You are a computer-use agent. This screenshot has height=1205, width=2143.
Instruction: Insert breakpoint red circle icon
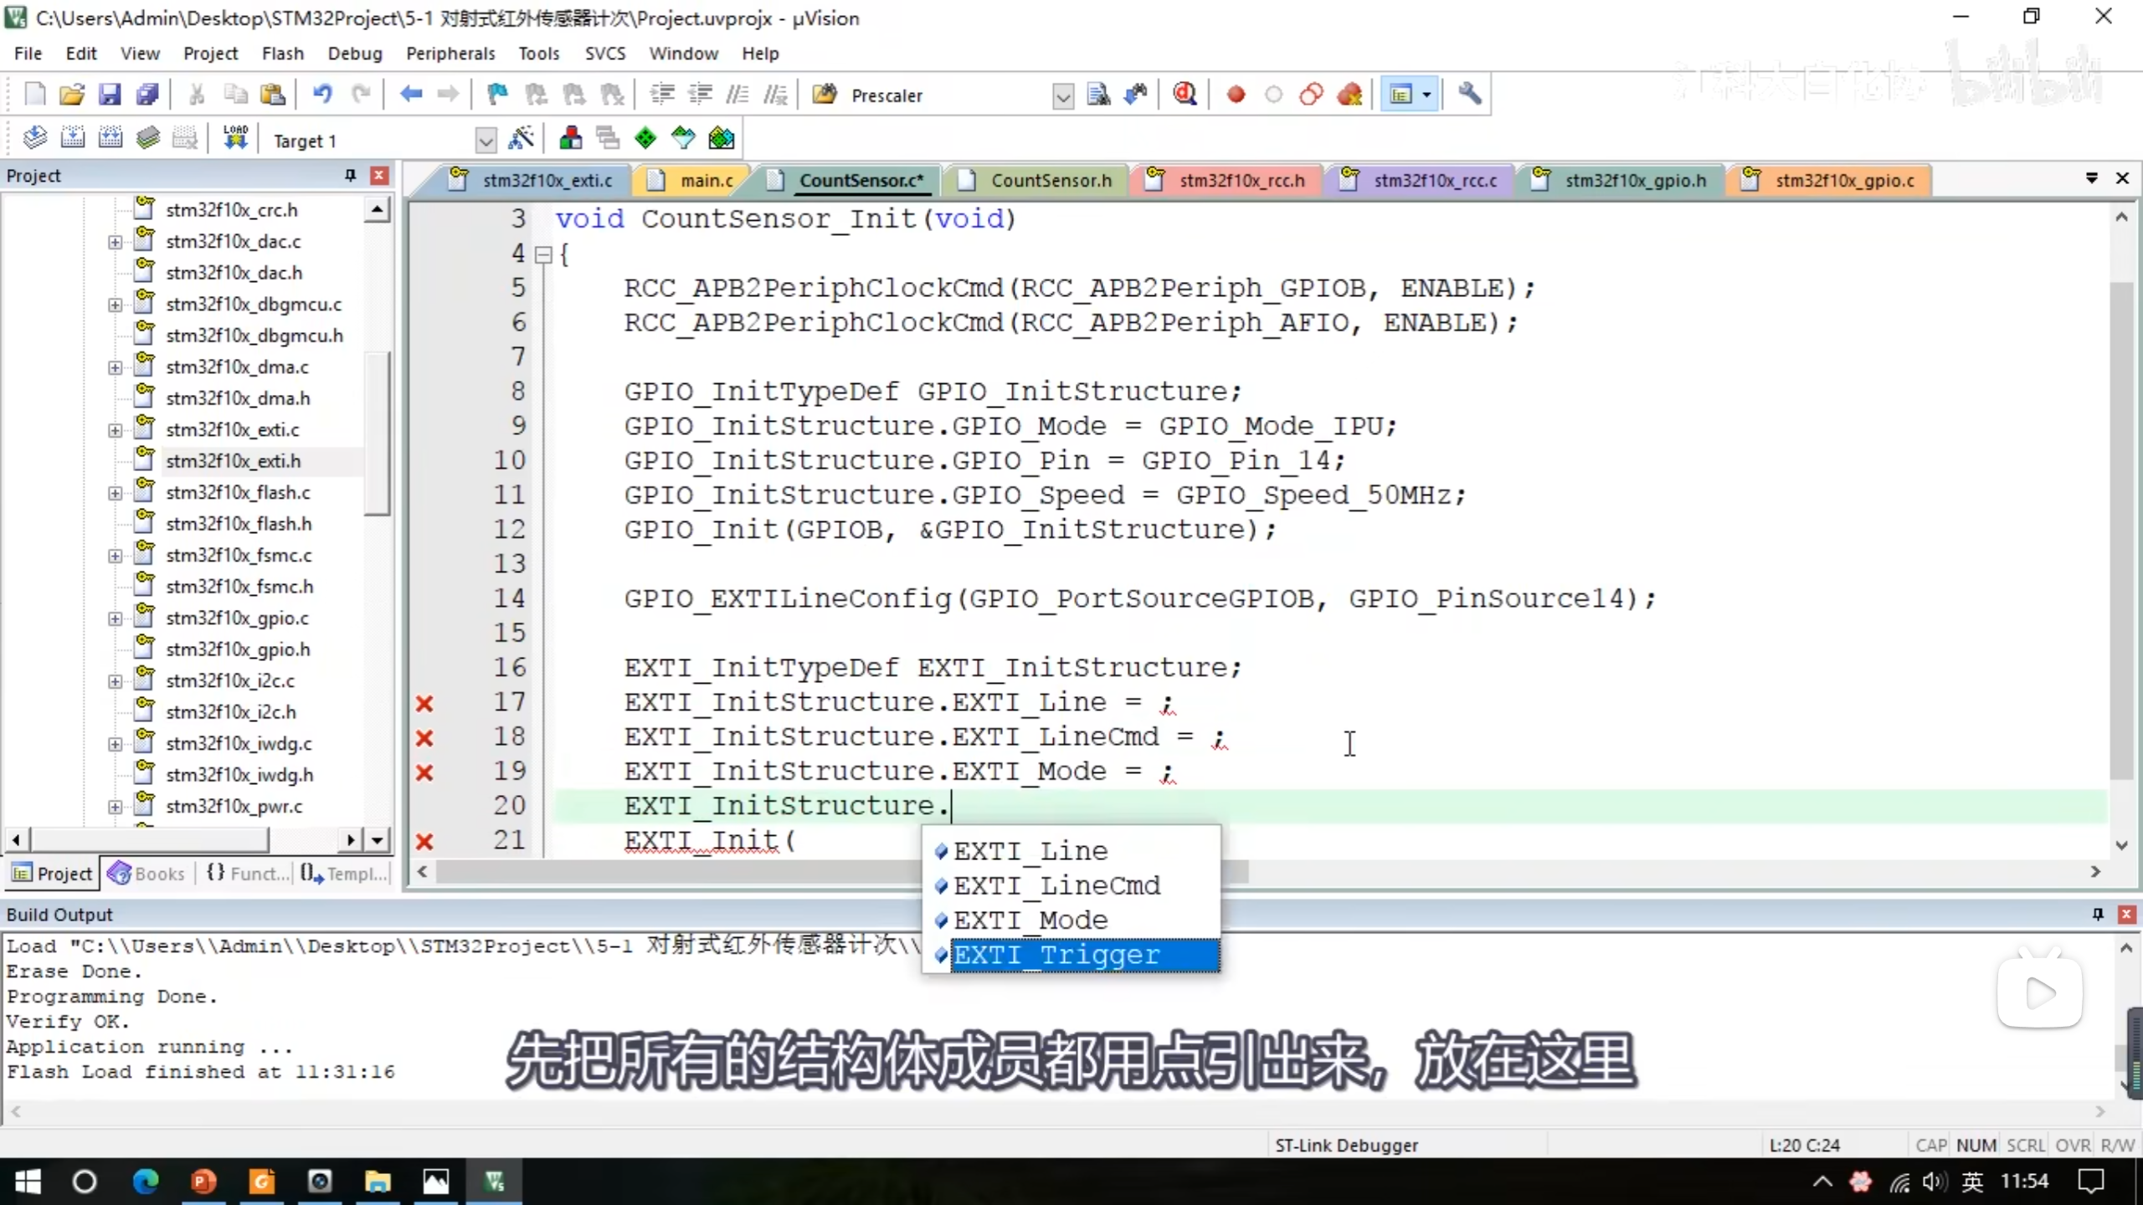point(1236,95)
